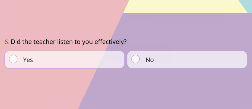This screenshot has width=252, height=109.
Task: Select the No radio button circle
Action: (x=136, y=59)
